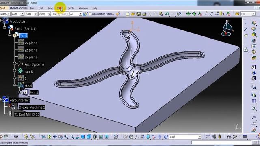Open the Window menu
Viewport: 260px width, 146px height.
click(x=83, y=8)
